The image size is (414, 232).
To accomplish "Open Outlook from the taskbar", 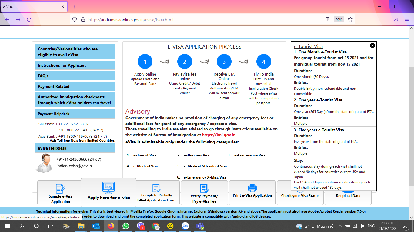I will point(96,226).
